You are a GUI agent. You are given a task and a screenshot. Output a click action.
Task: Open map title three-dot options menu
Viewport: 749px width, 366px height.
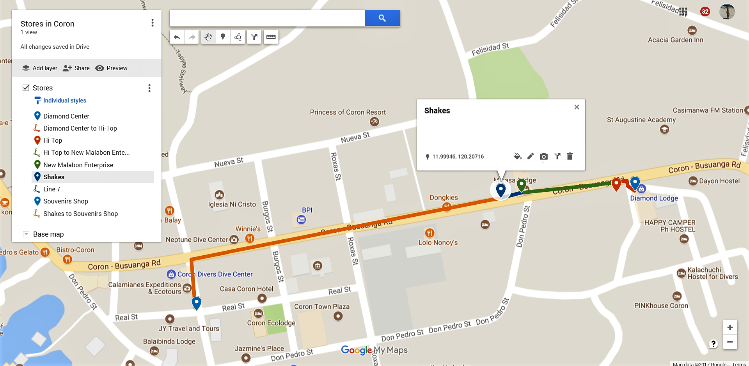coord(153,23)
